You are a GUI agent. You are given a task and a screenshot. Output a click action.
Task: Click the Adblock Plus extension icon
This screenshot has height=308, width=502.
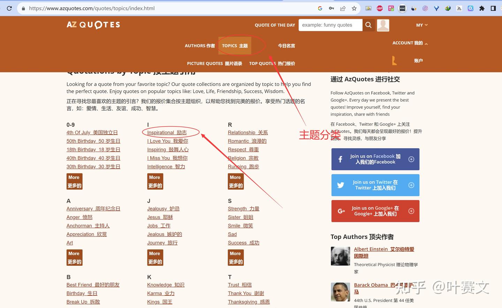[380, 8]
